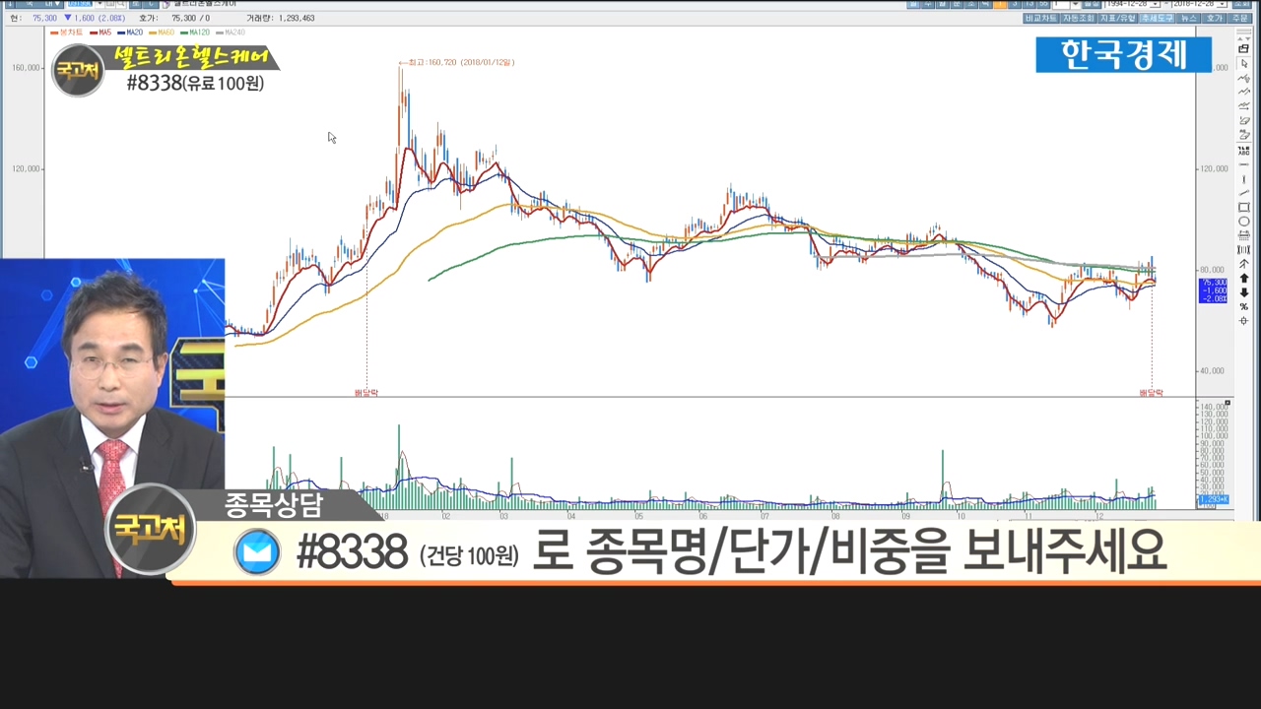The width and height of the screenshot is (1261, 709).
Task: Click the percent measurement tool
Action: (x=1244, y=306)
